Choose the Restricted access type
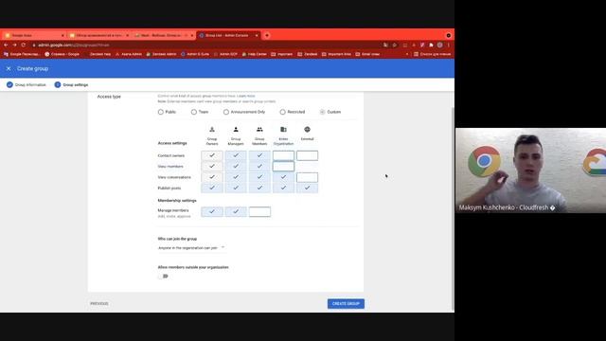This screenshot has width=606, height=341. coord(282,112)
